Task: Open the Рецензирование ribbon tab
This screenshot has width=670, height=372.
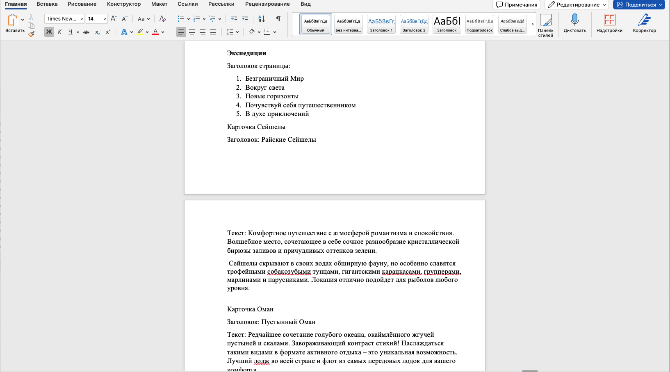Action: (x=267, y=4)
